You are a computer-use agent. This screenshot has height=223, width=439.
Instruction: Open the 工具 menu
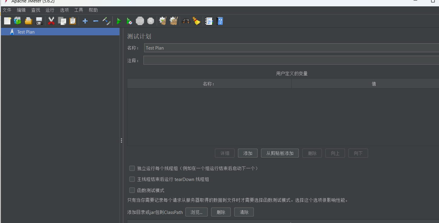click(x=79, y=10)
